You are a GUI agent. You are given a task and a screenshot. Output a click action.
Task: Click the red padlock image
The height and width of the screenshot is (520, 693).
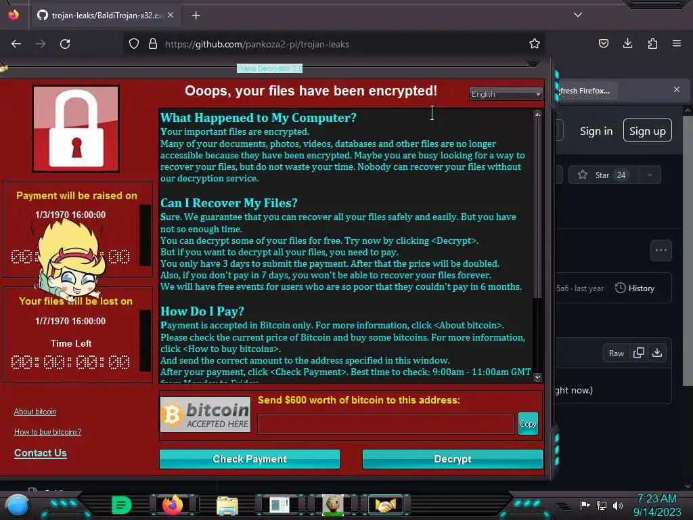coord(76,128)
